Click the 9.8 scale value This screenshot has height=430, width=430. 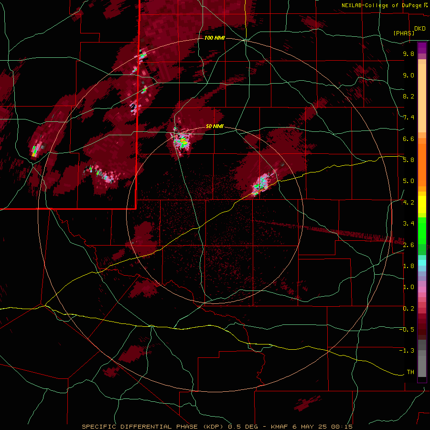coord(408,54)
